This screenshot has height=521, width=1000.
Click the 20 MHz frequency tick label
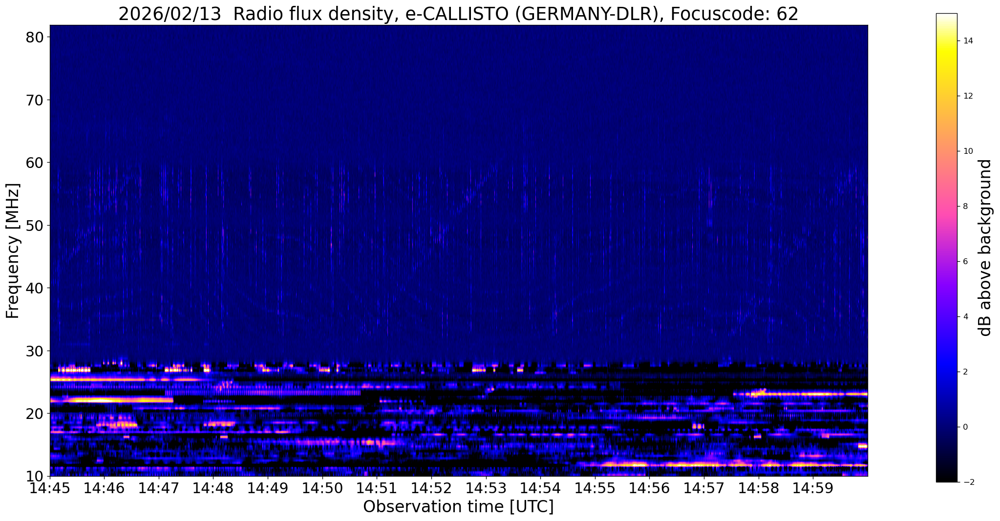tap(35, 414)
